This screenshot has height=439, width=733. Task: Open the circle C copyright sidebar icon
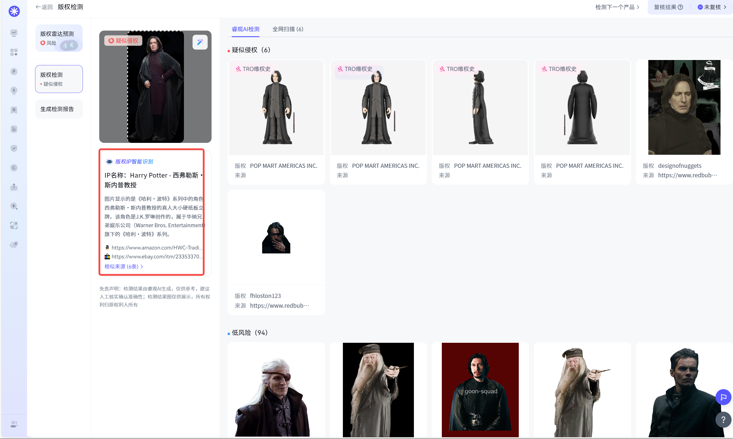pos(14,168)
